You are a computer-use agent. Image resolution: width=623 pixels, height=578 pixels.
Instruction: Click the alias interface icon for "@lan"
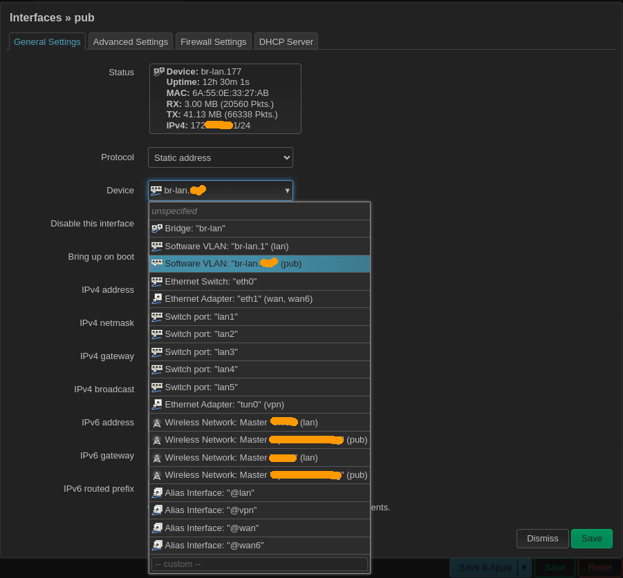(x=157, y=493)
